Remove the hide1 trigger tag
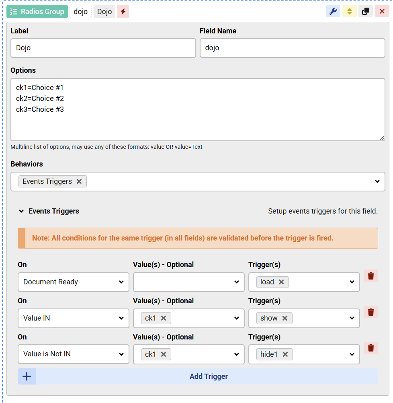 pos(285,354)
